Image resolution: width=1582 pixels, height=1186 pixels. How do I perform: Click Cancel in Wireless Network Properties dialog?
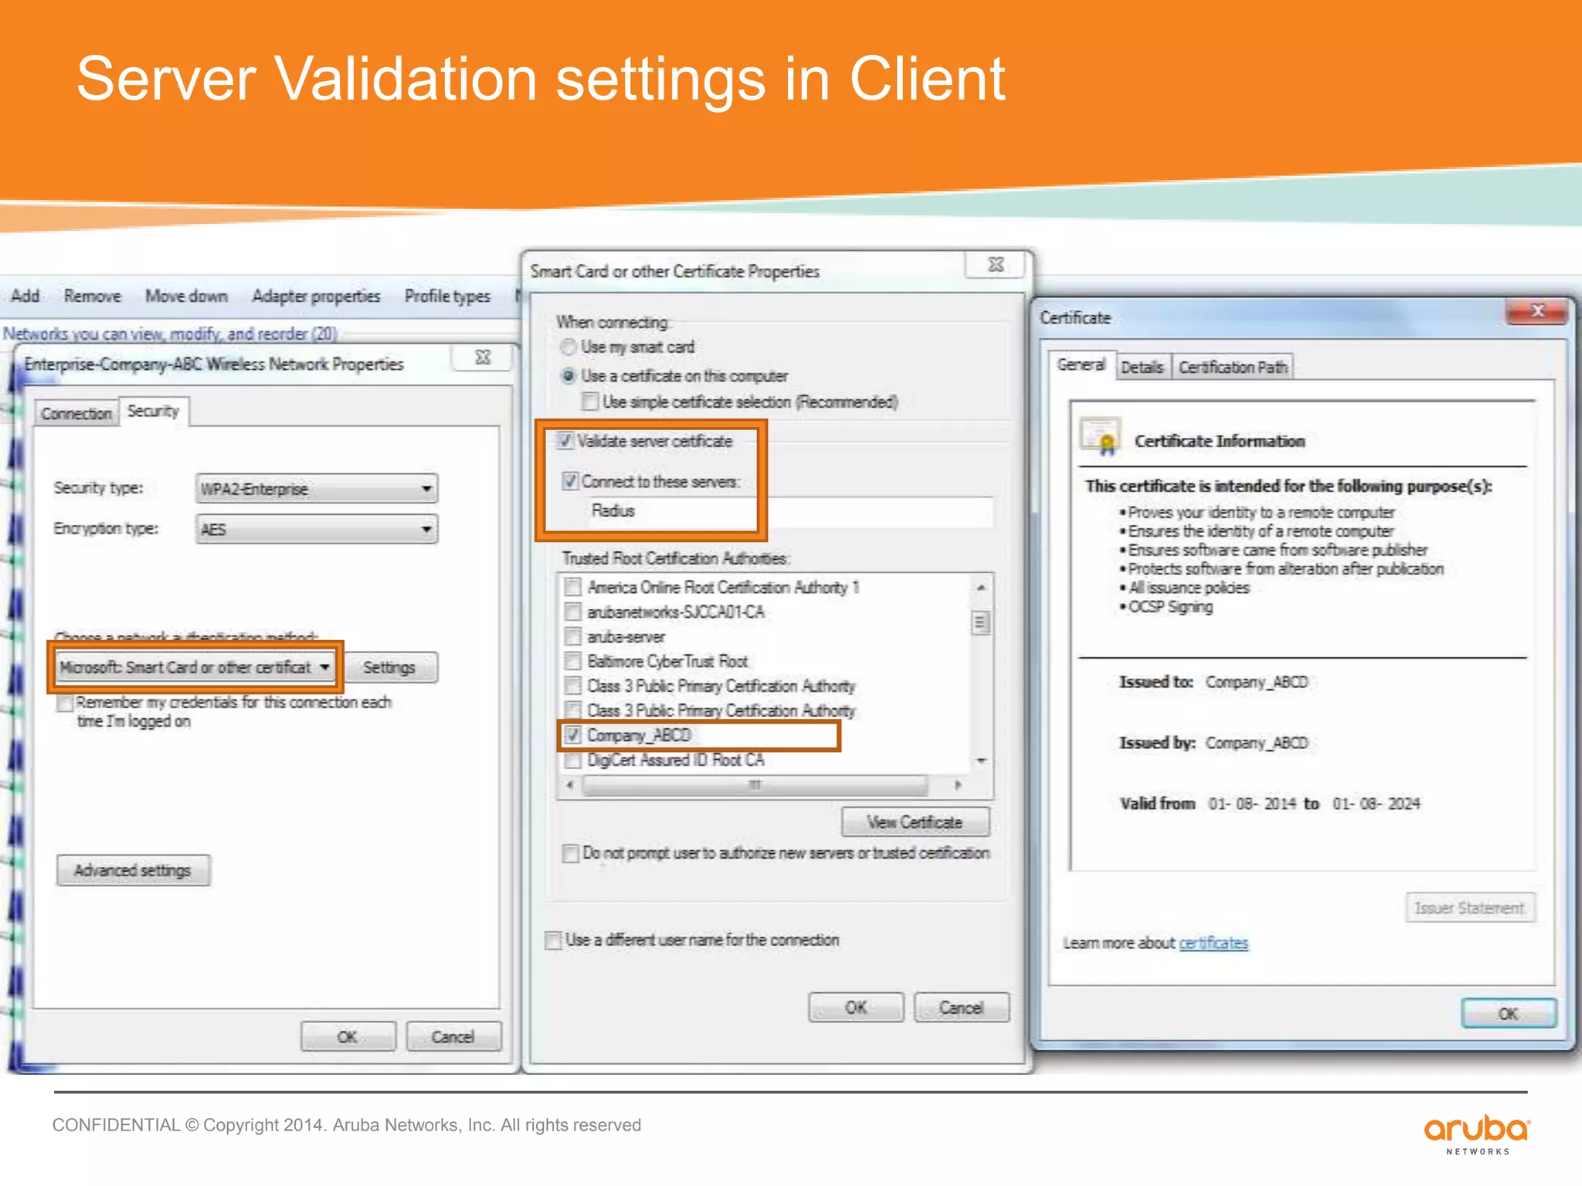click(453, 1036)
